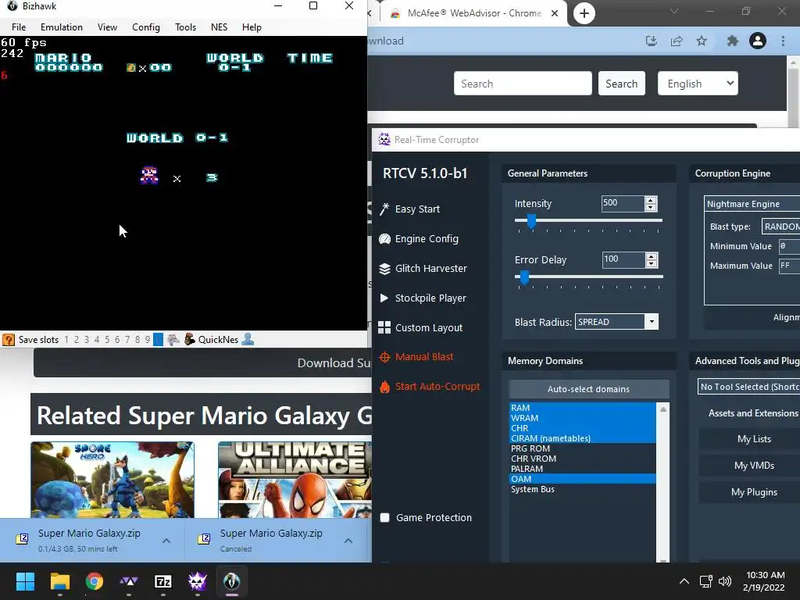
Task: Open the View menu in Bizhawk
Action: (107, 27)
